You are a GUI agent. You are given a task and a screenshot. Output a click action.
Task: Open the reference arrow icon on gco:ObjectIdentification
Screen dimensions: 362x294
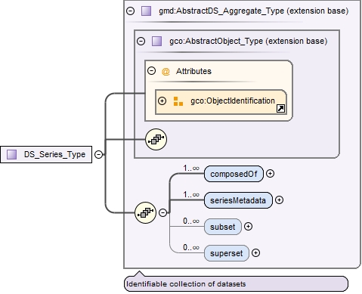click(280, 109)
